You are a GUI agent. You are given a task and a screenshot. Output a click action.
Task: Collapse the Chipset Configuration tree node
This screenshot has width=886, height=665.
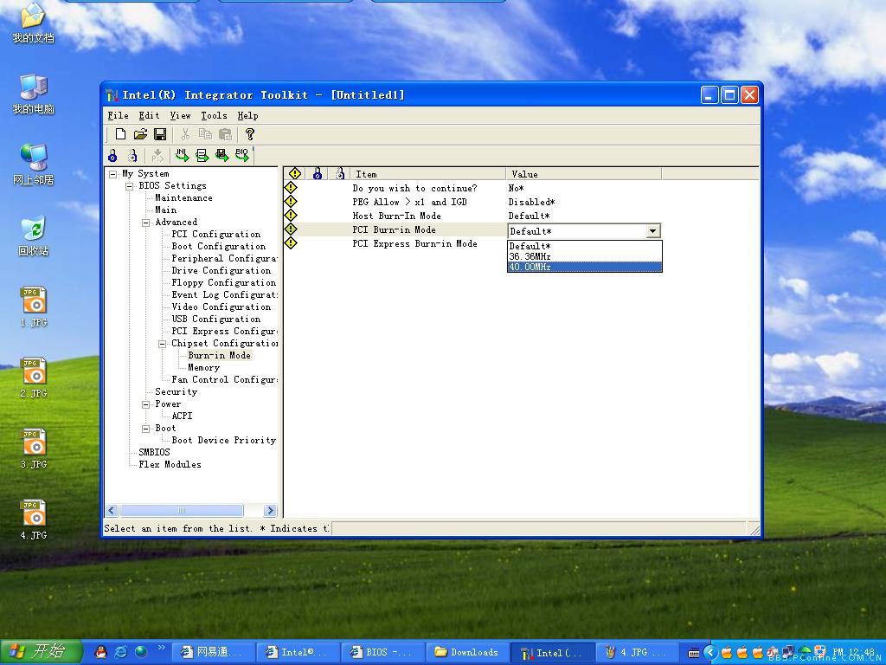(162, 344)
